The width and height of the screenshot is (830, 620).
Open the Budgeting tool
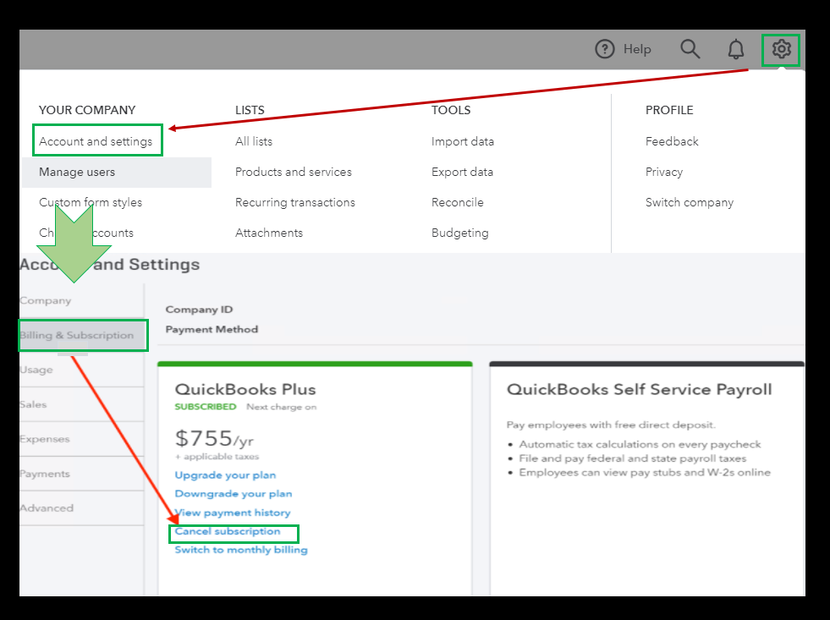460,233
